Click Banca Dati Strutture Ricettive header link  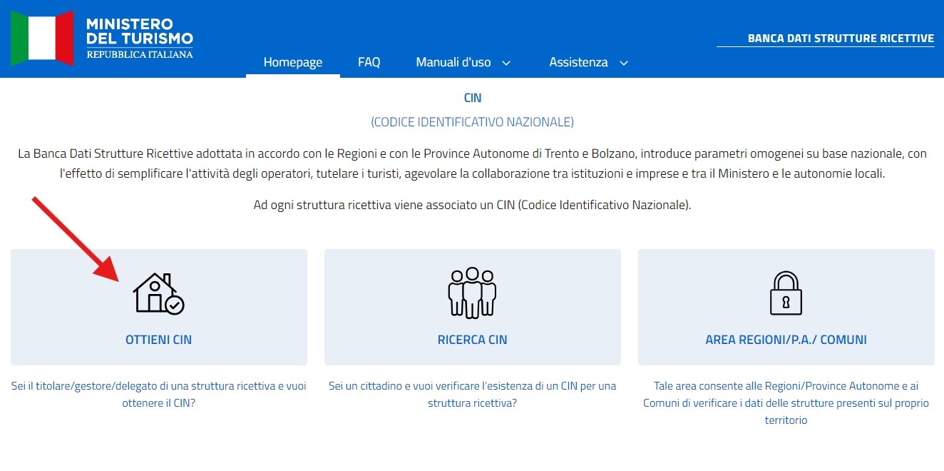click(841, 39)
